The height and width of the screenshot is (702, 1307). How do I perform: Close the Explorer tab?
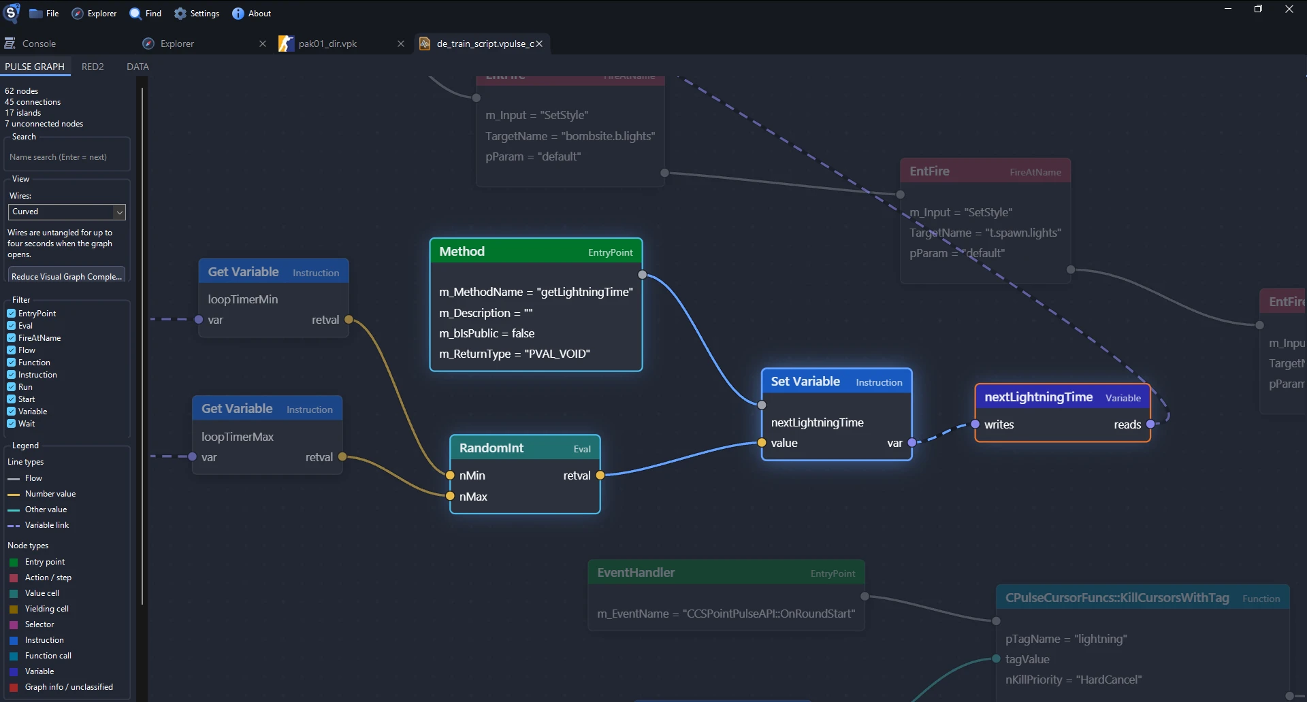(x=263, y=44)
